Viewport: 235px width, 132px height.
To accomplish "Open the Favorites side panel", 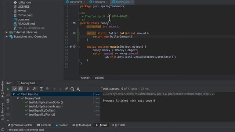I will 3,89.
